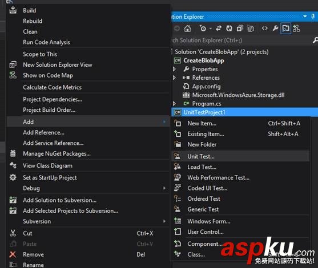This screenshot has height=268, width=318.
Task: Click the code map icon in toolbar
Action: coord(296,29)
